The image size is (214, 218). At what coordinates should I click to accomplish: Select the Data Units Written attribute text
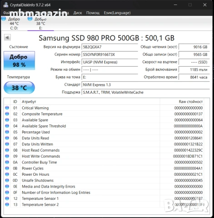coord(37,144)
